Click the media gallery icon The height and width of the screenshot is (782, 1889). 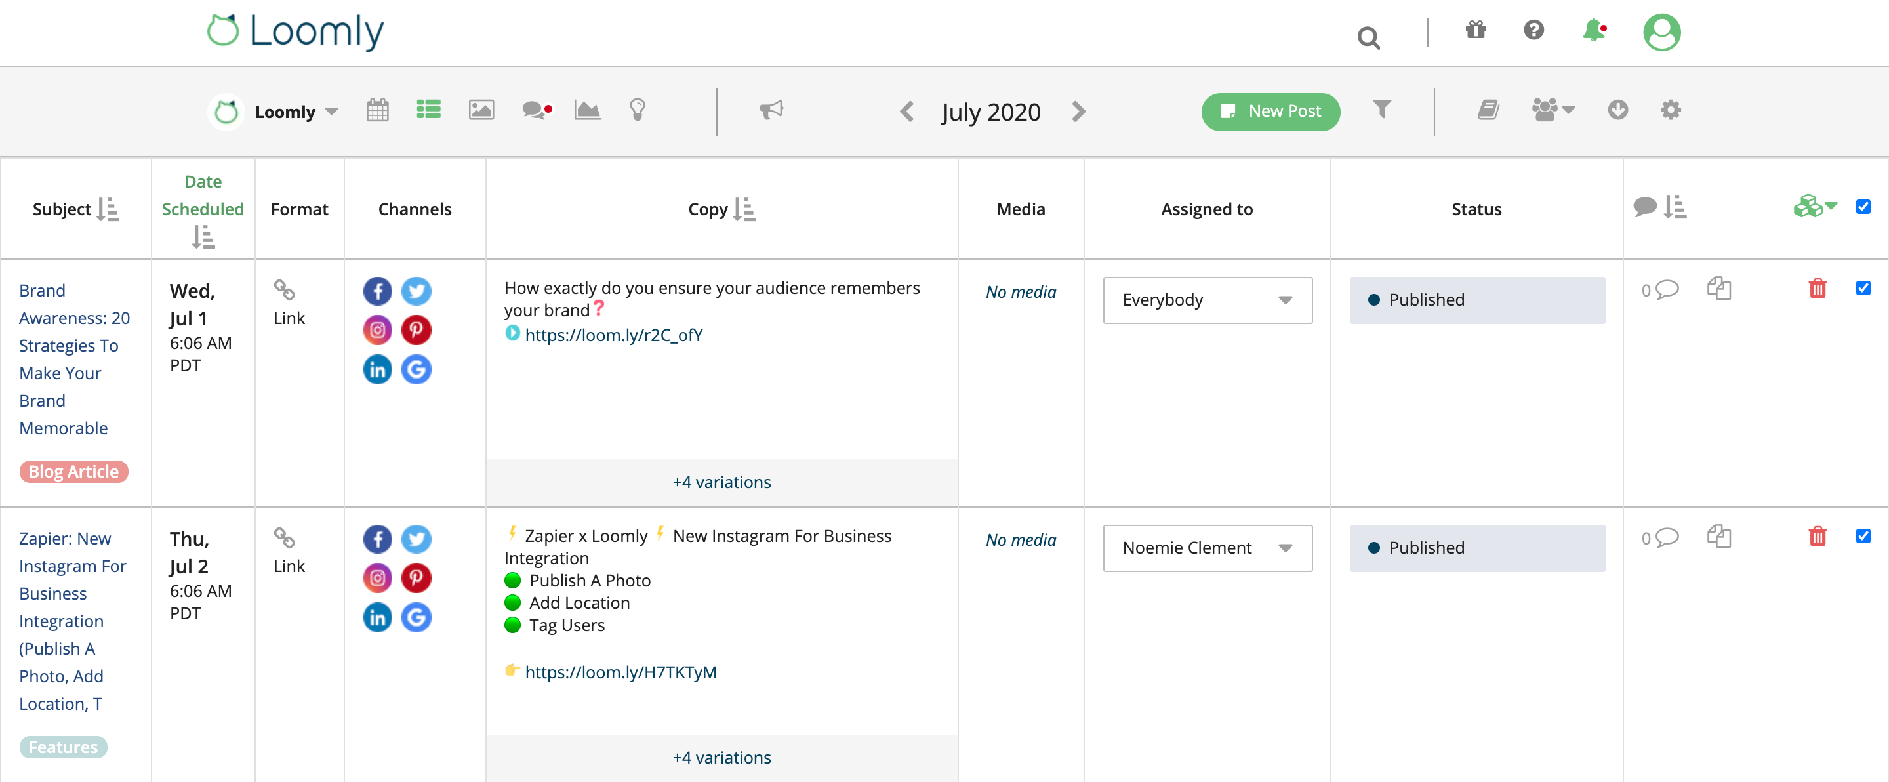point(481,111)
